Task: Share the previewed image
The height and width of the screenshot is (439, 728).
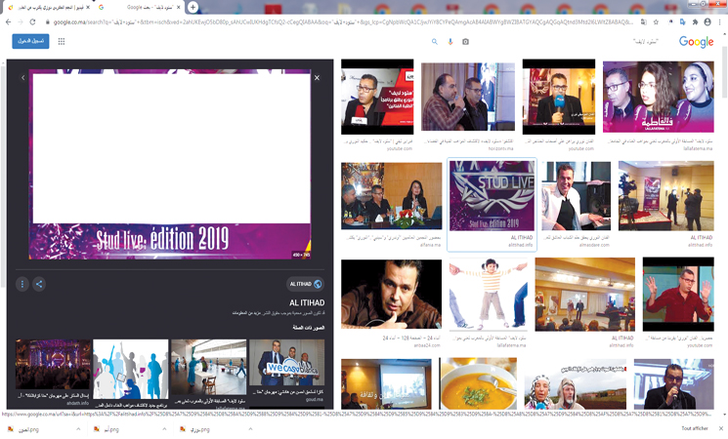Action: tap(39, 284)
